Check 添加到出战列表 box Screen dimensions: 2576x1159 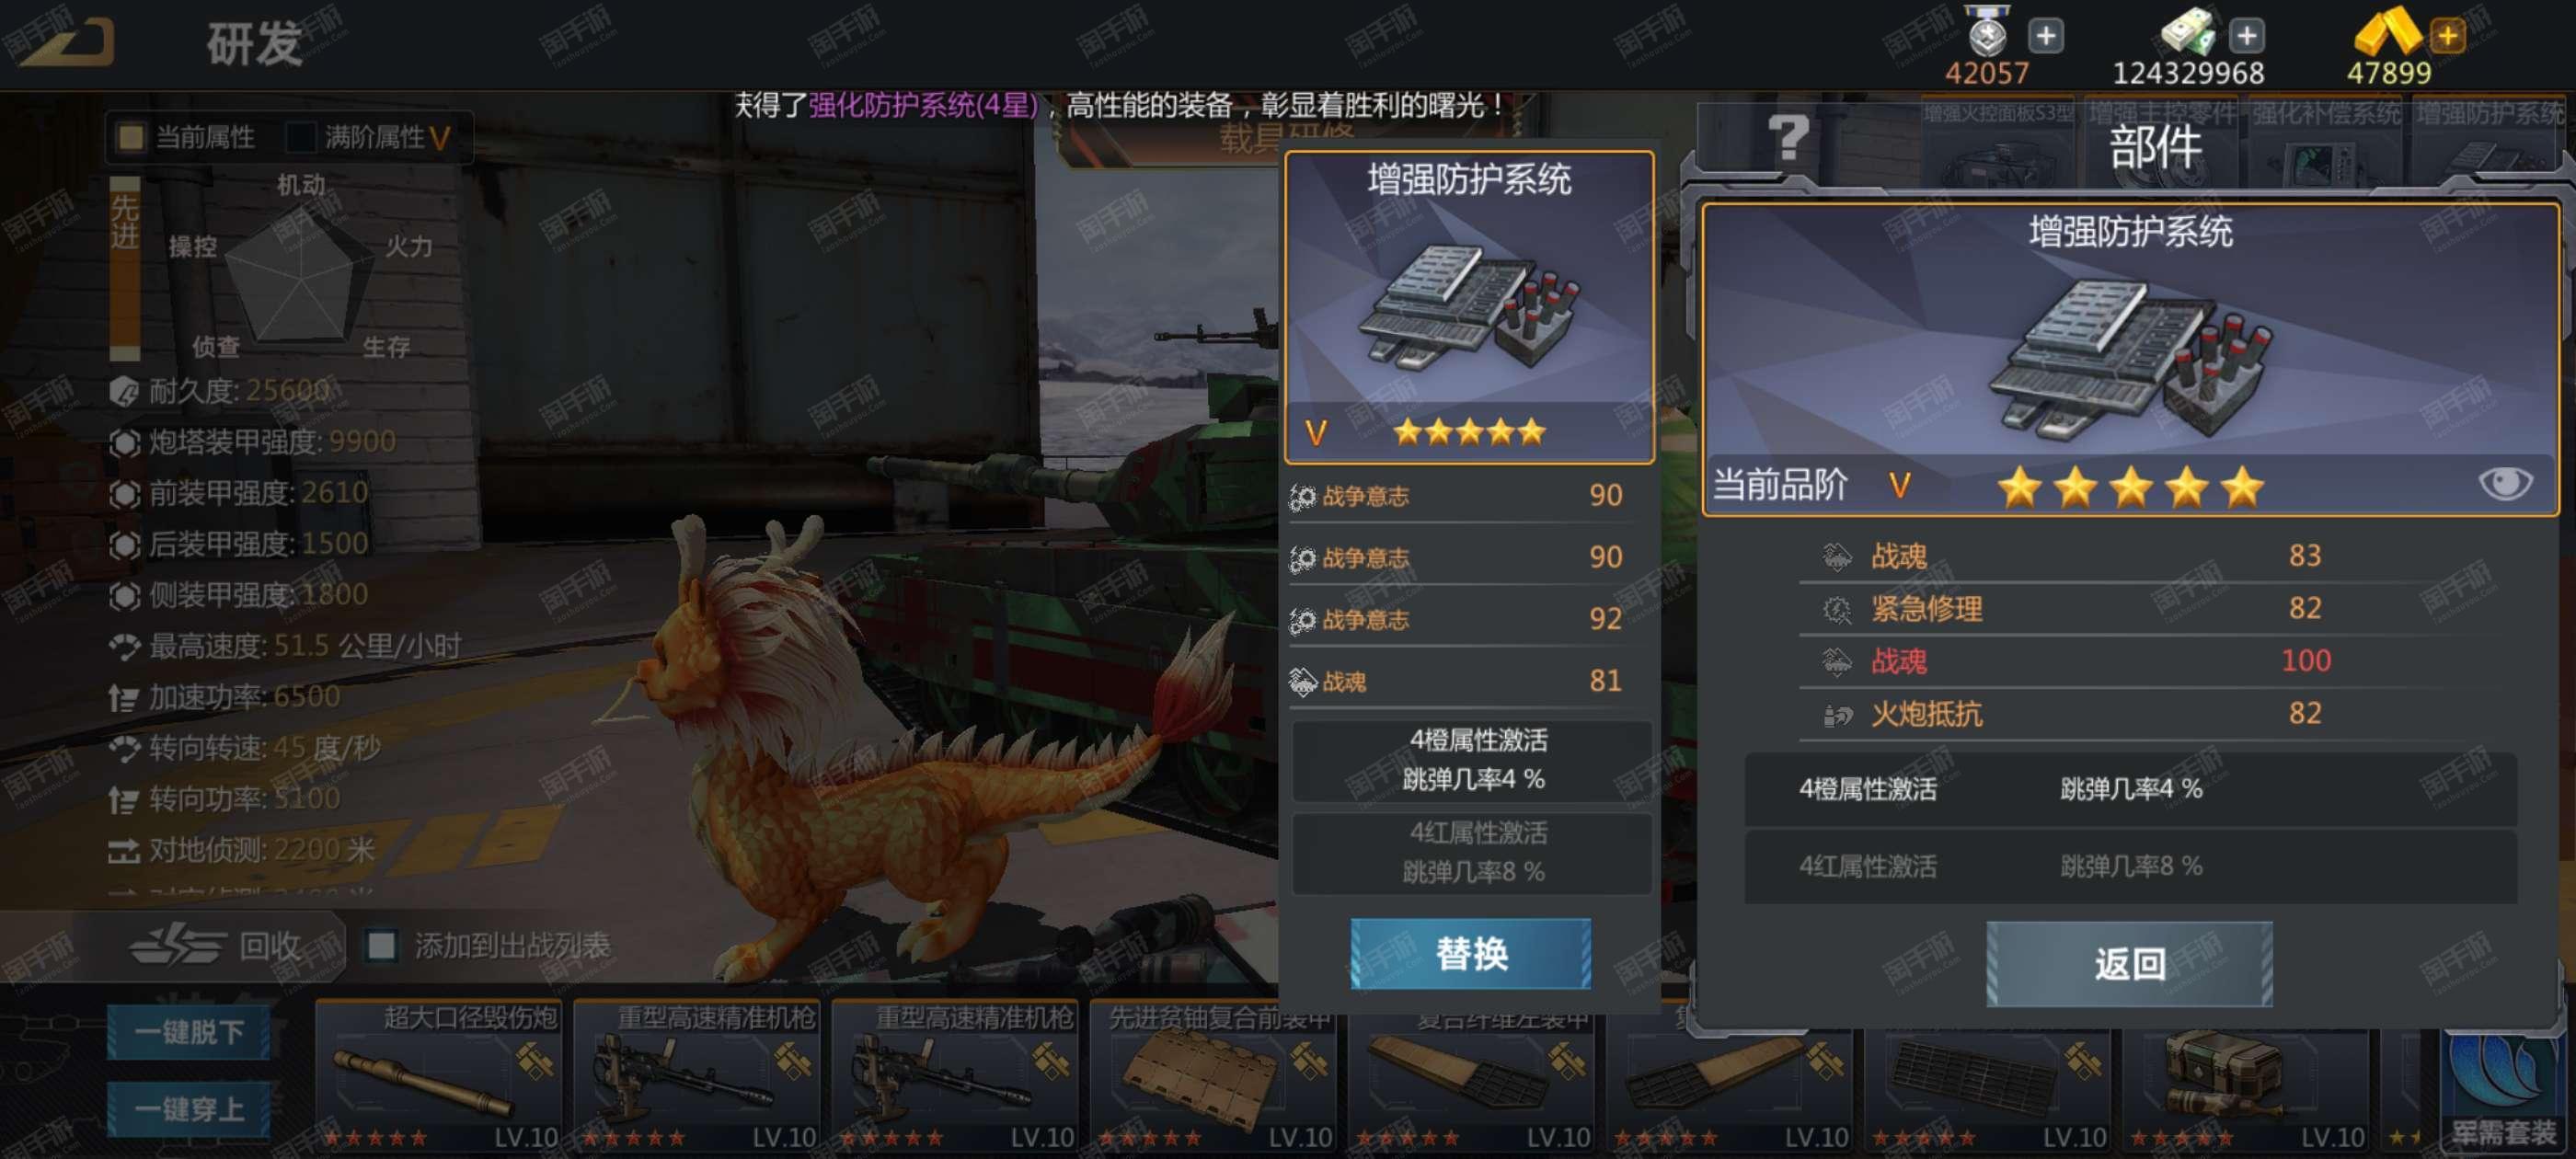click(381, 945)
